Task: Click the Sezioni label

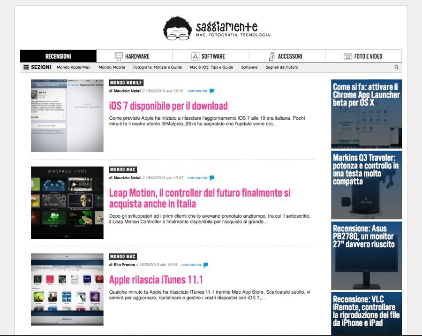Action: [41, 67]
